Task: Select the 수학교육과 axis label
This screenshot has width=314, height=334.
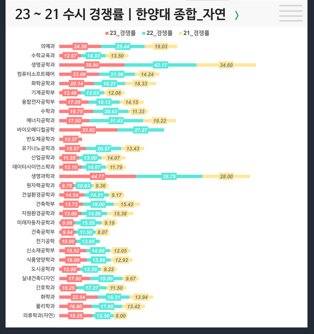Action: (x=43, y=55)
